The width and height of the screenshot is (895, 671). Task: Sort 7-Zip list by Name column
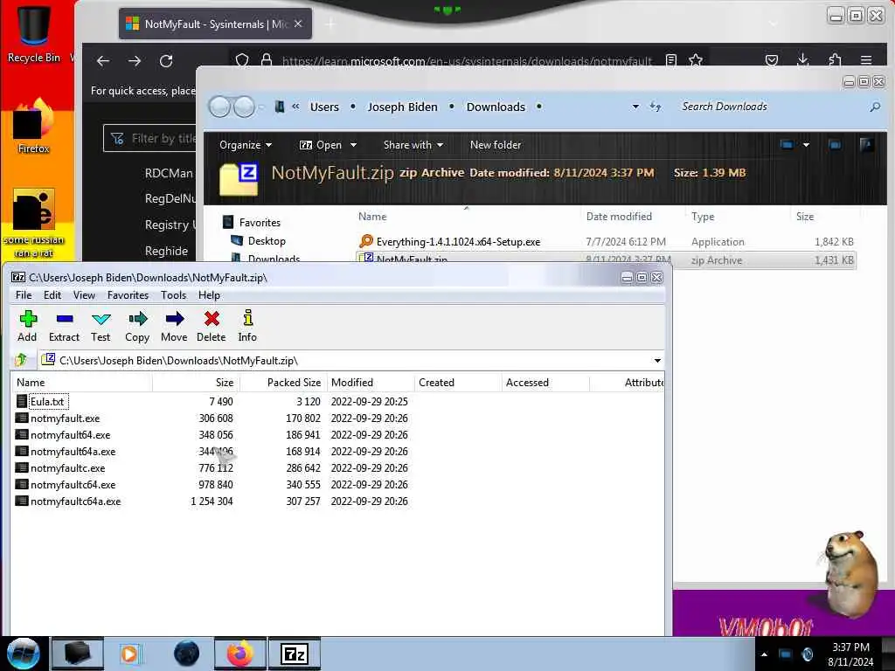tap(81, 383)
